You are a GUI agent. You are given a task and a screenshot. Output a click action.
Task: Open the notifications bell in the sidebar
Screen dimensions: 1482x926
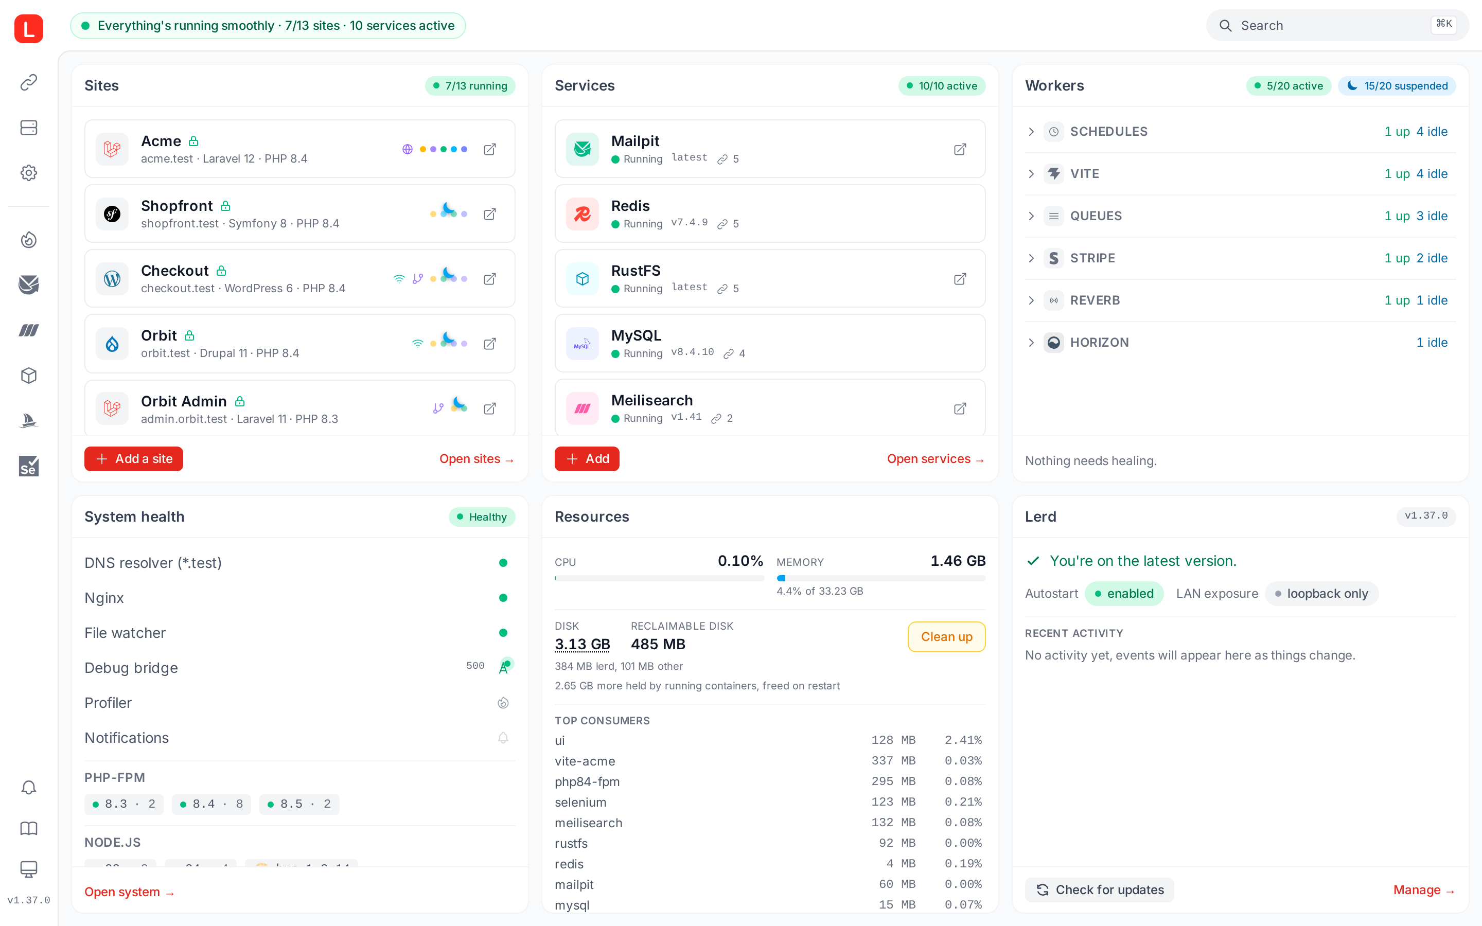click(x=29, y=787)
